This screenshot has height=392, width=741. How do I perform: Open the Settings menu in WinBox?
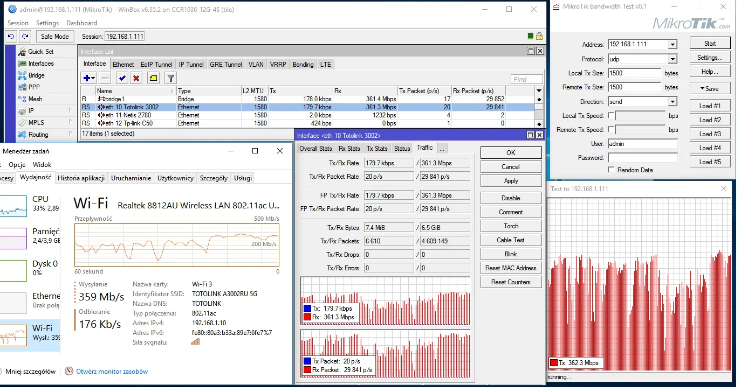coord(47,23)
